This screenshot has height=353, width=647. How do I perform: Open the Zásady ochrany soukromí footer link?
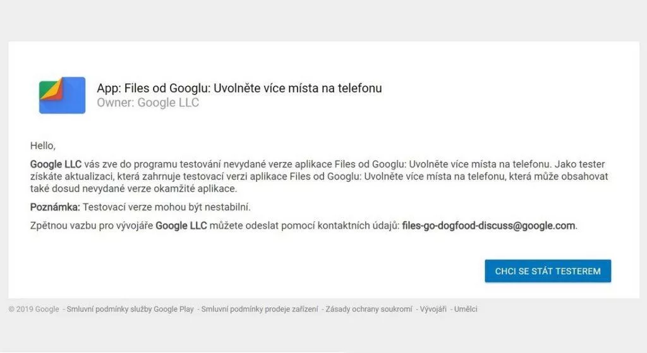point(368,309)
